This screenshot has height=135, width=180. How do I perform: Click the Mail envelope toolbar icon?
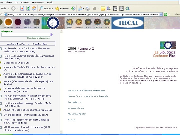point(80,8)
